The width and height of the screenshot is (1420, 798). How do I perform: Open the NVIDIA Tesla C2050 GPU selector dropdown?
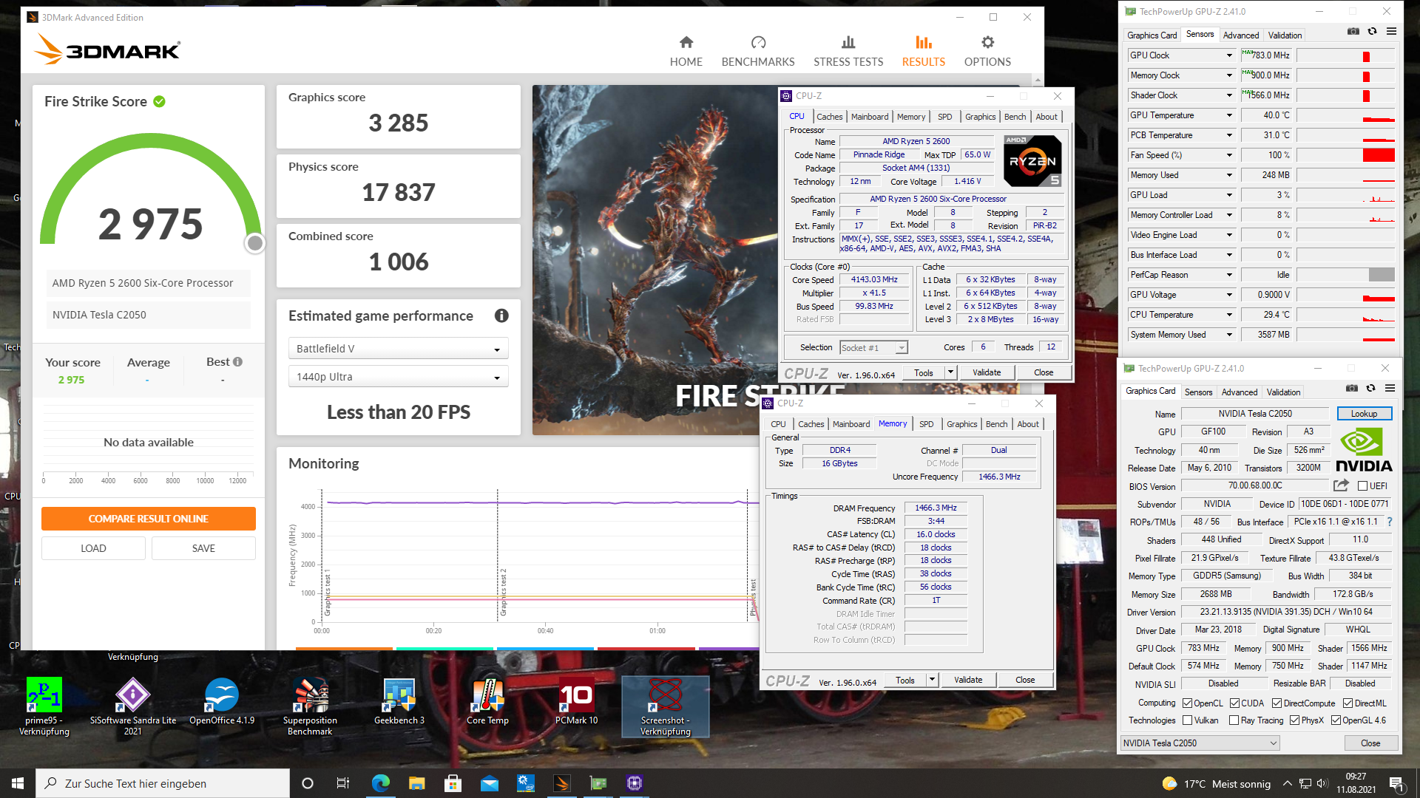[x=1200, y=743]
